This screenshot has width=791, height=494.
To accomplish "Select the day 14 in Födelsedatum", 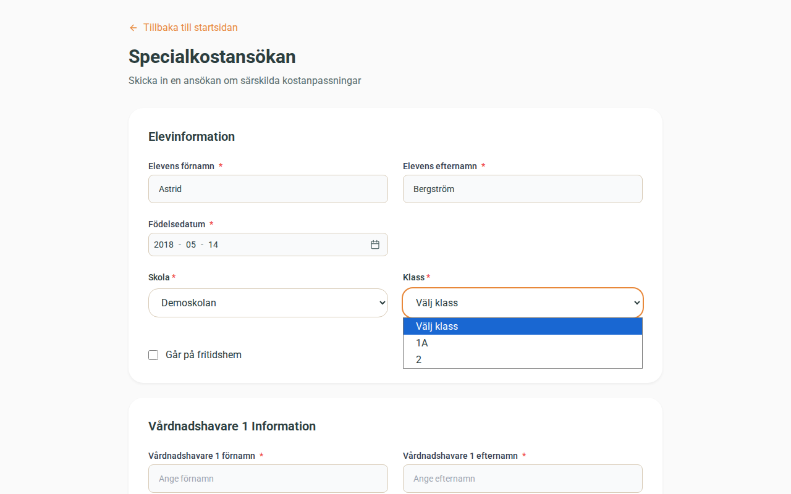I will [213, 245].
